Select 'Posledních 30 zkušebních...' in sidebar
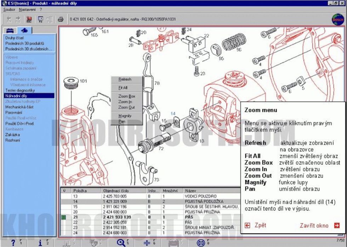 point(28,49)
